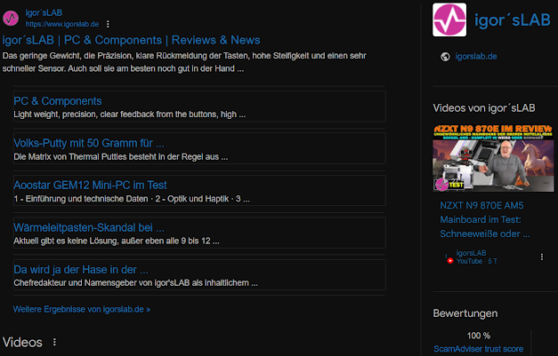Click the YouTube icon under the NZXT video
The image size is (558, 356).
click(449, 261)
